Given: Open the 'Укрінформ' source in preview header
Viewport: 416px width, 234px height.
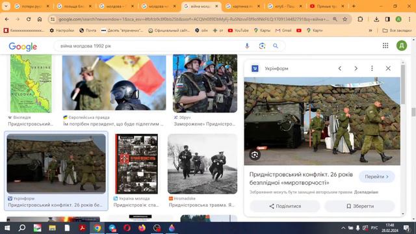Looking at the screenshot, I should tap(270, 68).
